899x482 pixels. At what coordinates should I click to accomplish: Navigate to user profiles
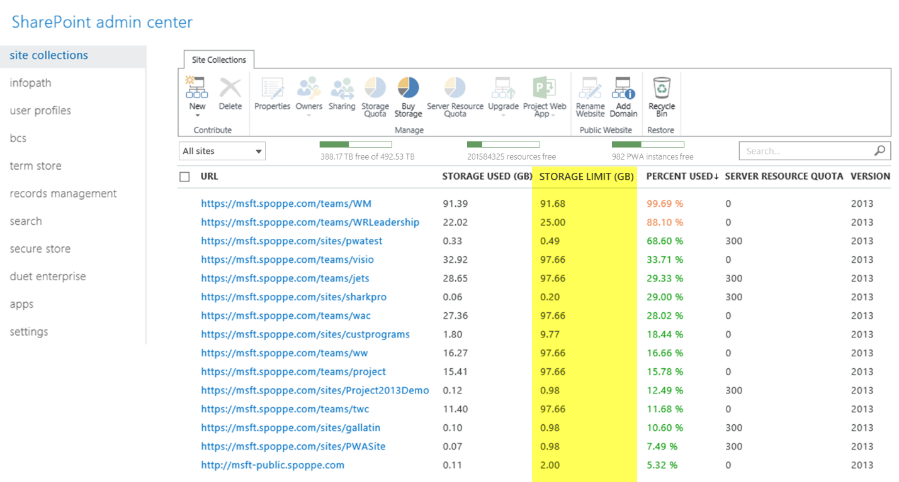point(40,110)
